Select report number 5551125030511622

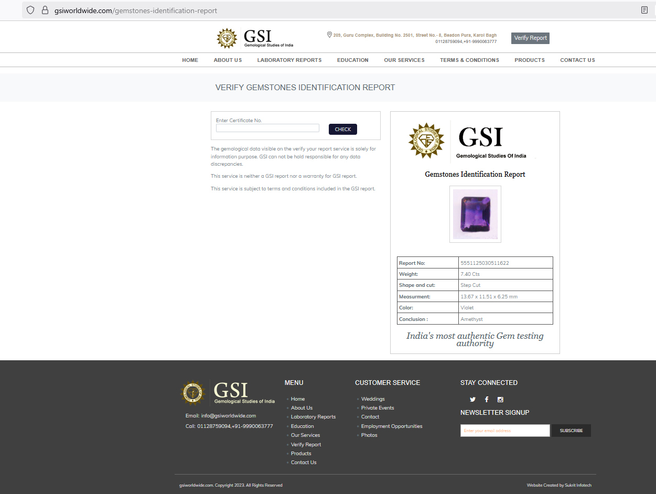point(485,263)
